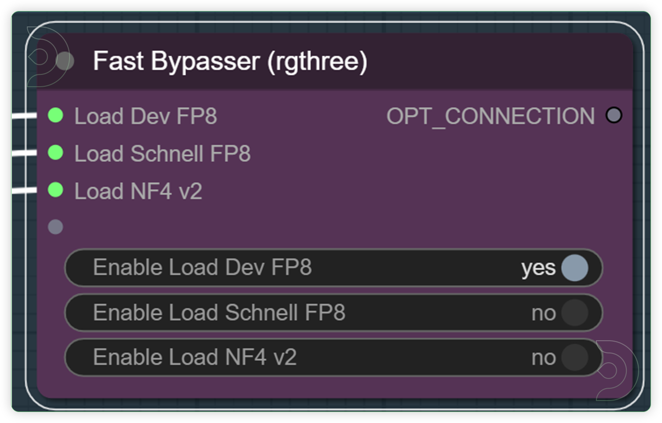Click the Load Schnell FP8 input label
The image size is (662, 423).
coord(163,153)
